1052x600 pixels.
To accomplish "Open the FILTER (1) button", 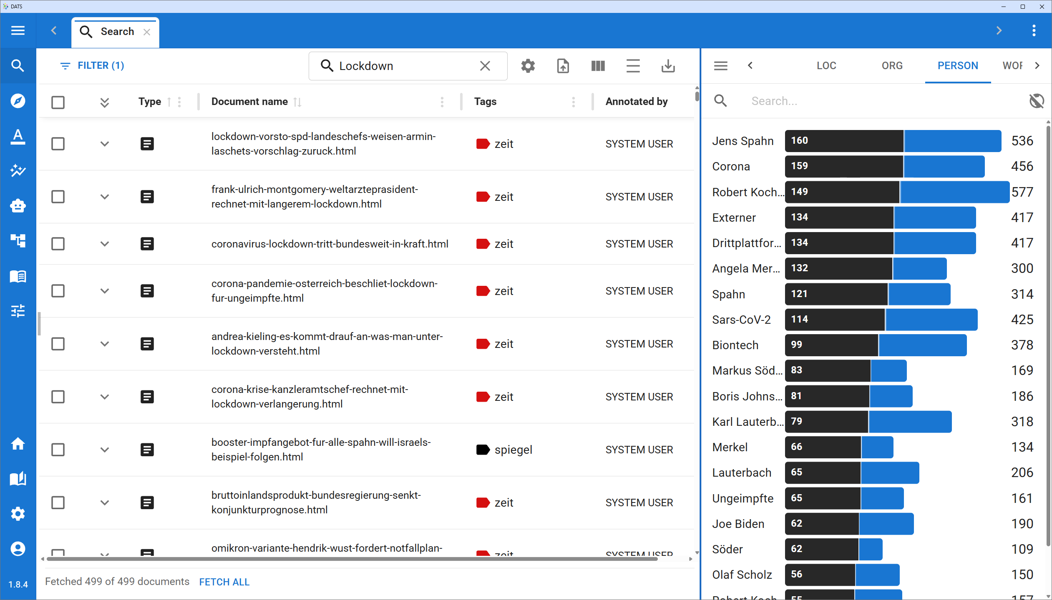I will [x=92, y=66].
